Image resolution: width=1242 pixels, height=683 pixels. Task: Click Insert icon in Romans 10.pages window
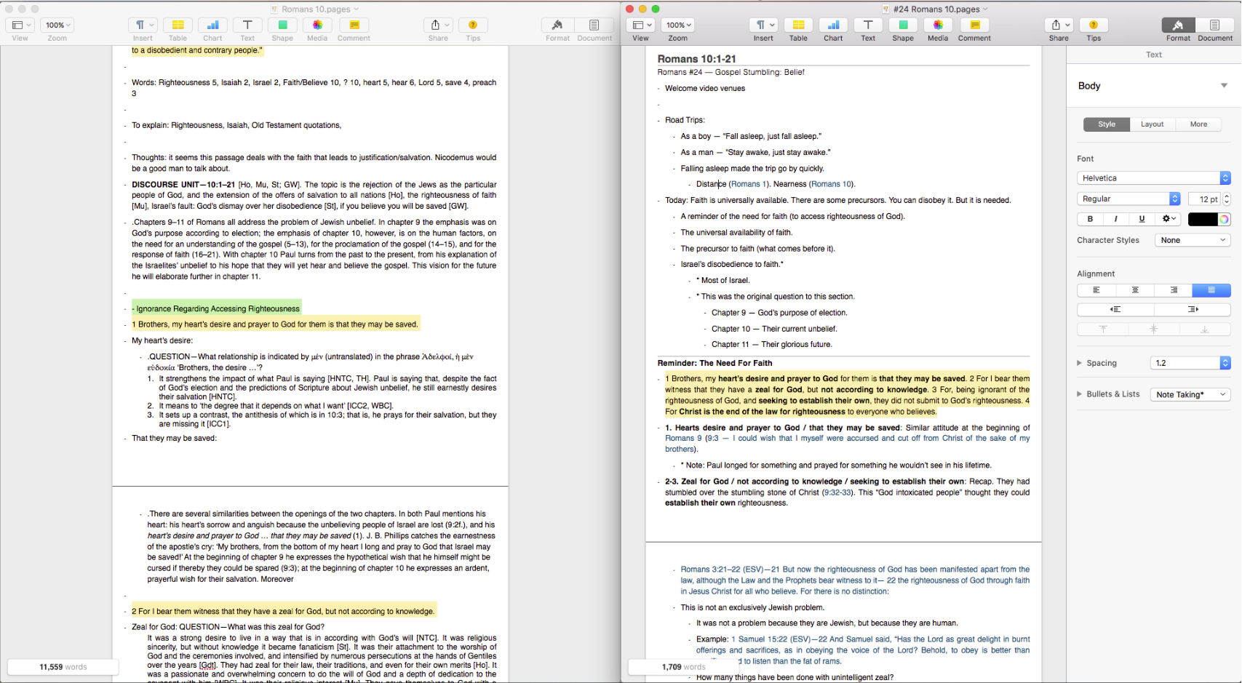(143, 25)
